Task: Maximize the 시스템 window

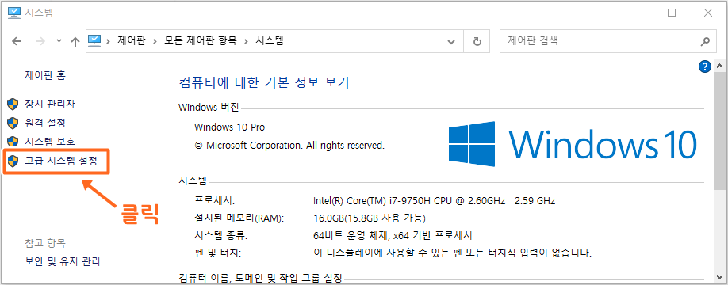Action: point(672,13)
